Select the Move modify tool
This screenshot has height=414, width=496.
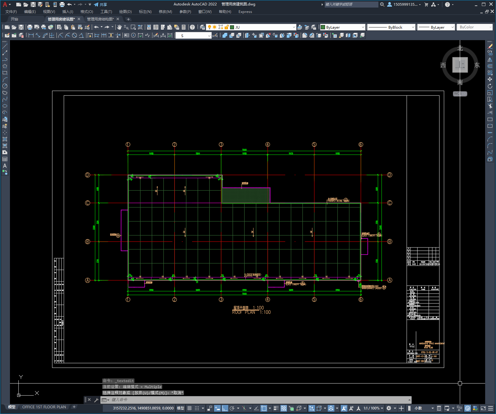coord(490,79)
